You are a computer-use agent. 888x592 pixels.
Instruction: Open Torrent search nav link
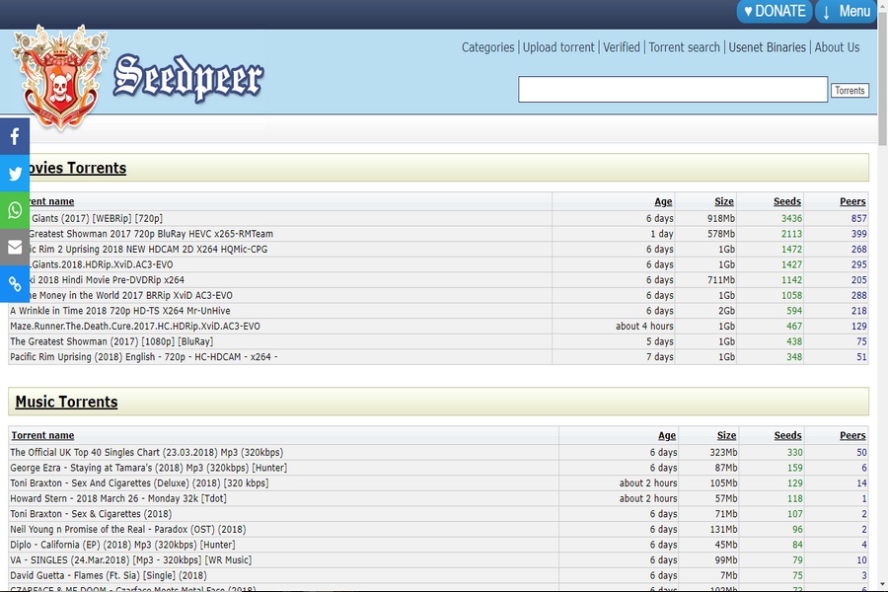tap(684, 47)
